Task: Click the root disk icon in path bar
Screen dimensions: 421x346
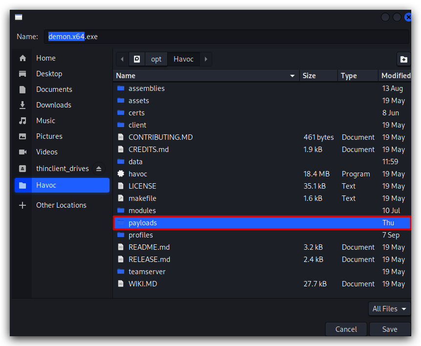Action: coord(137,59)
